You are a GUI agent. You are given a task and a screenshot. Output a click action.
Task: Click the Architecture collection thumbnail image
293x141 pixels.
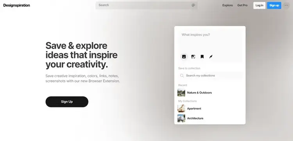click(x=181, y=118)
